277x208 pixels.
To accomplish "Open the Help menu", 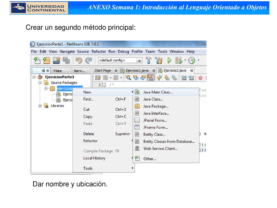I will pos(191,51).
